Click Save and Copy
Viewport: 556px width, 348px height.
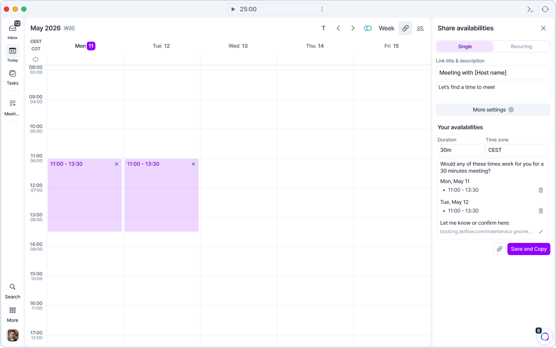coord(529,249)
